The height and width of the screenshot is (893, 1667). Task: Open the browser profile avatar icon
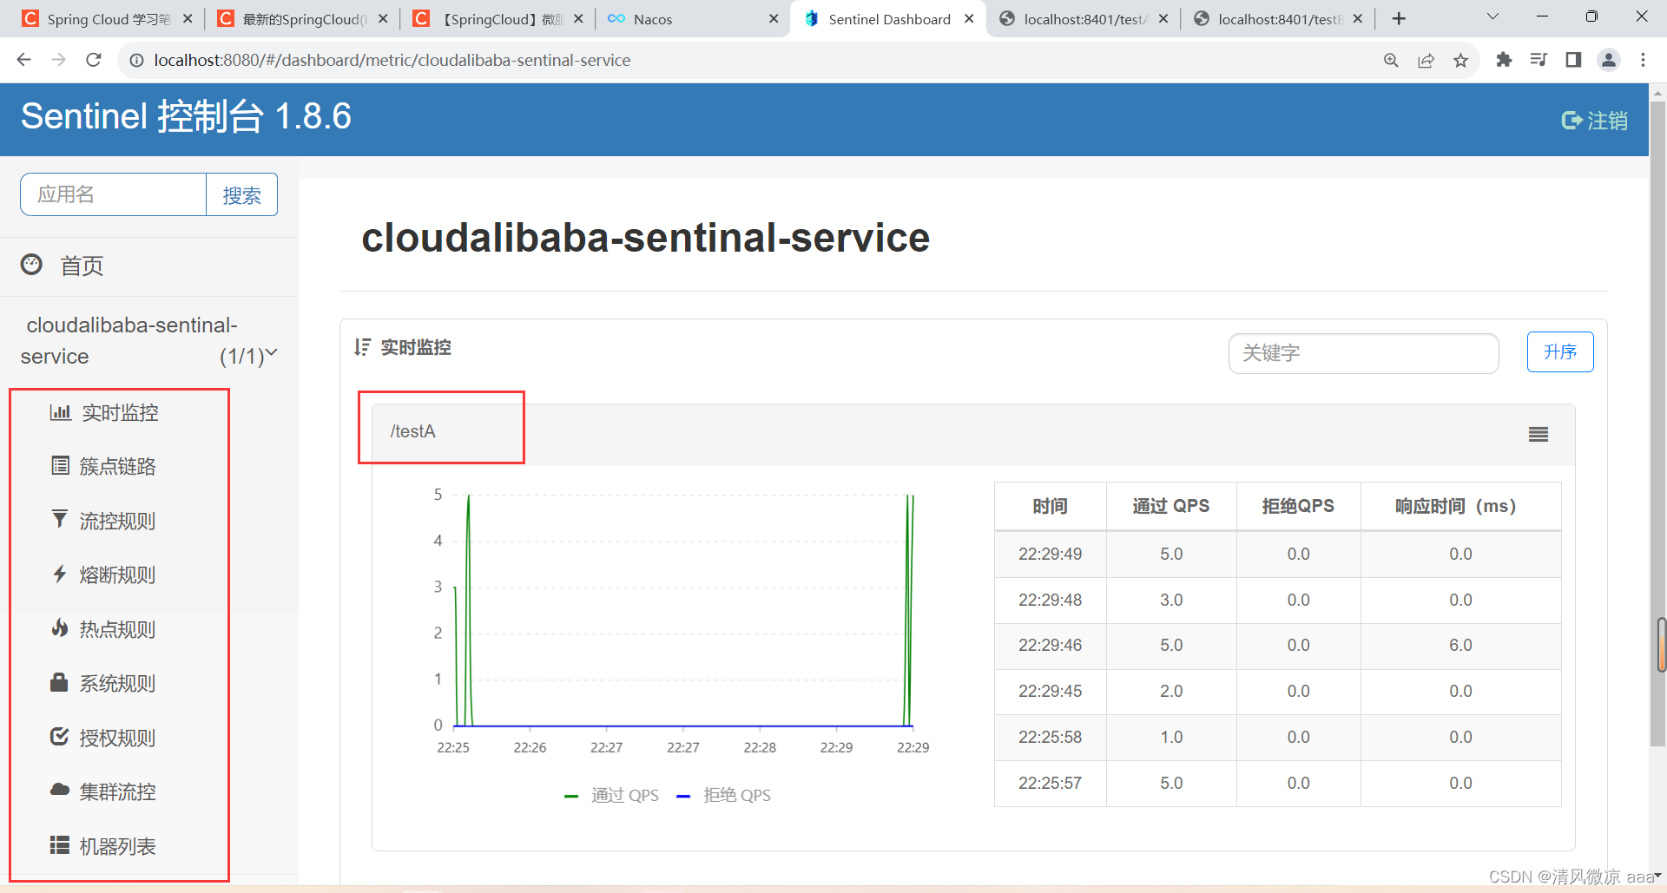tap(1609, 60)
